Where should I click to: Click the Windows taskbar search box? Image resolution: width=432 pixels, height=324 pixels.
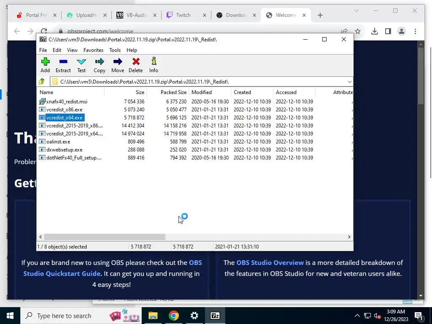click(81, 316)
